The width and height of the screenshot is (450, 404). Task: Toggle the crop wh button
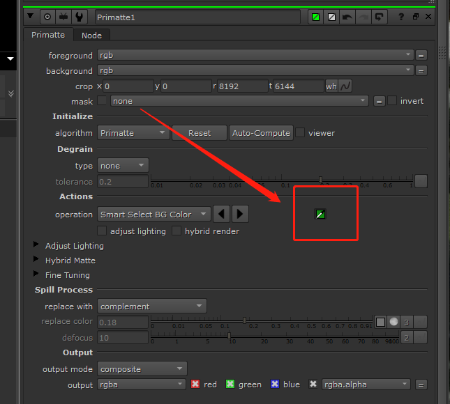click(x=331, y=86)
